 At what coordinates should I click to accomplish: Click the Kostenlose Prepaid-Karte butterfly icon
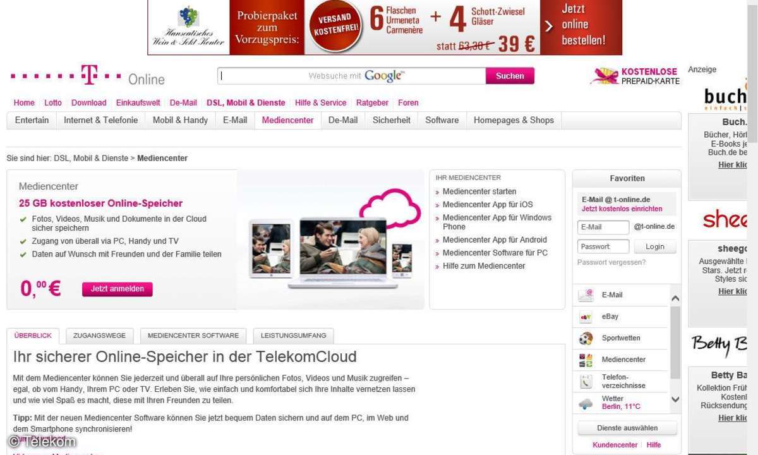tap(604, 76)
